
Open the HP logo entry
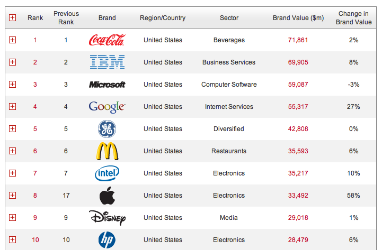click(x=107, y=240)
